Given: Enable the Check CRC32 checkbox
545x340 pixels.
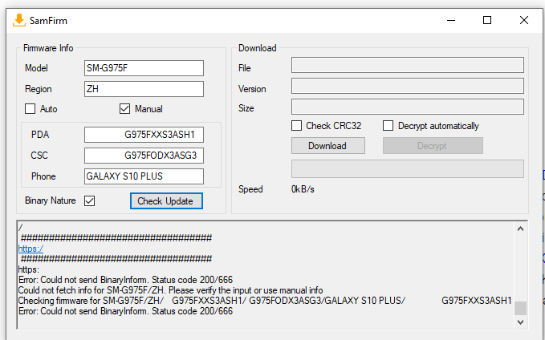Looking at the screenshot, I should point(296,125).
